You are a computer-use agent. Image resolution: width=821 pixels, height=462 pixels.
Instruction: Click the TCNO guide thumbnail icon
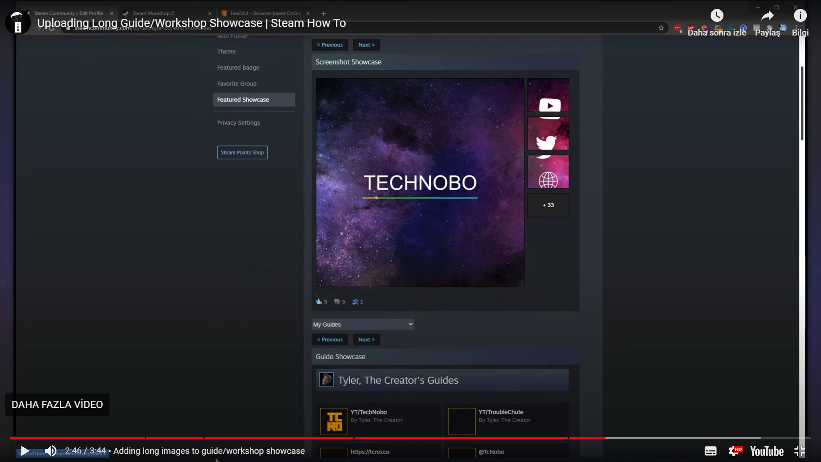(x=334, y=421)
